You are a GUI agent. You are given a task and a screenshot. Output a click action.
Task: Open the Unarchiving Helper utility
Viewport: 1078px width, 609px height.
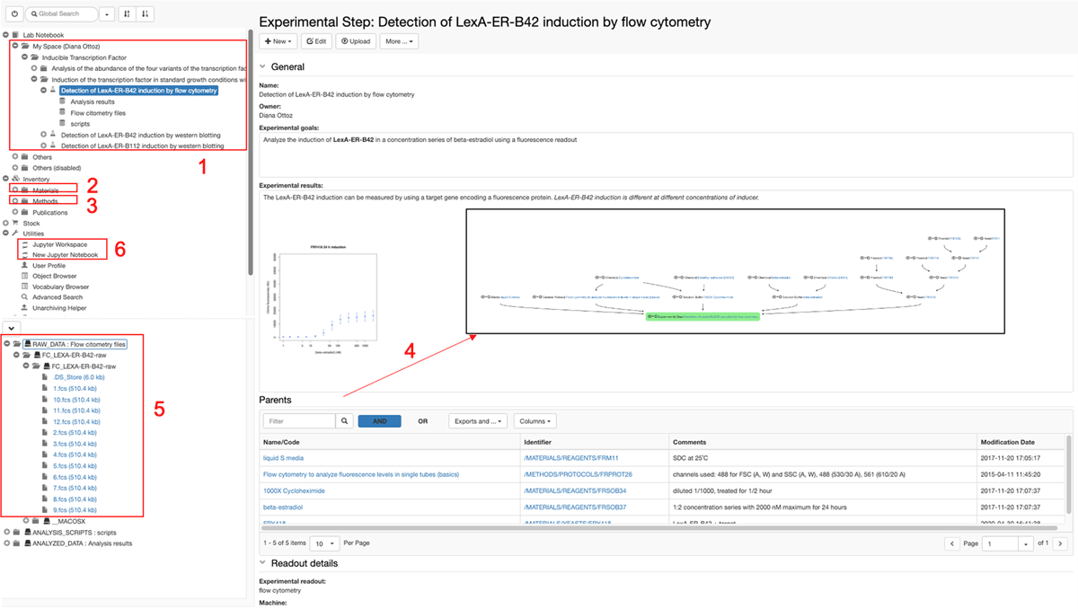tap(58, 308)
